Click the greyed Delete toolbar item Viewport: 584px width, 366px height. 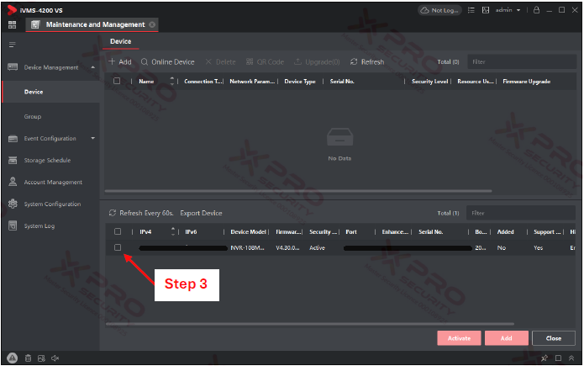point(220,62)
